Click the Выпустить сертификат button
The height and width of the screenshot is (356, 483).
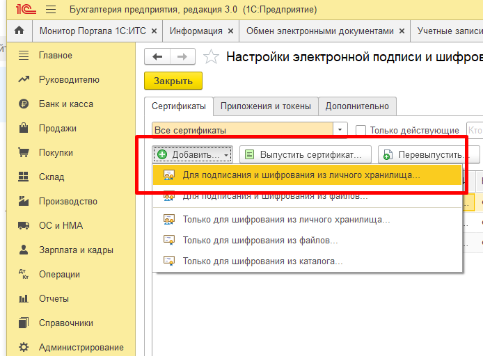click(306, 154)
